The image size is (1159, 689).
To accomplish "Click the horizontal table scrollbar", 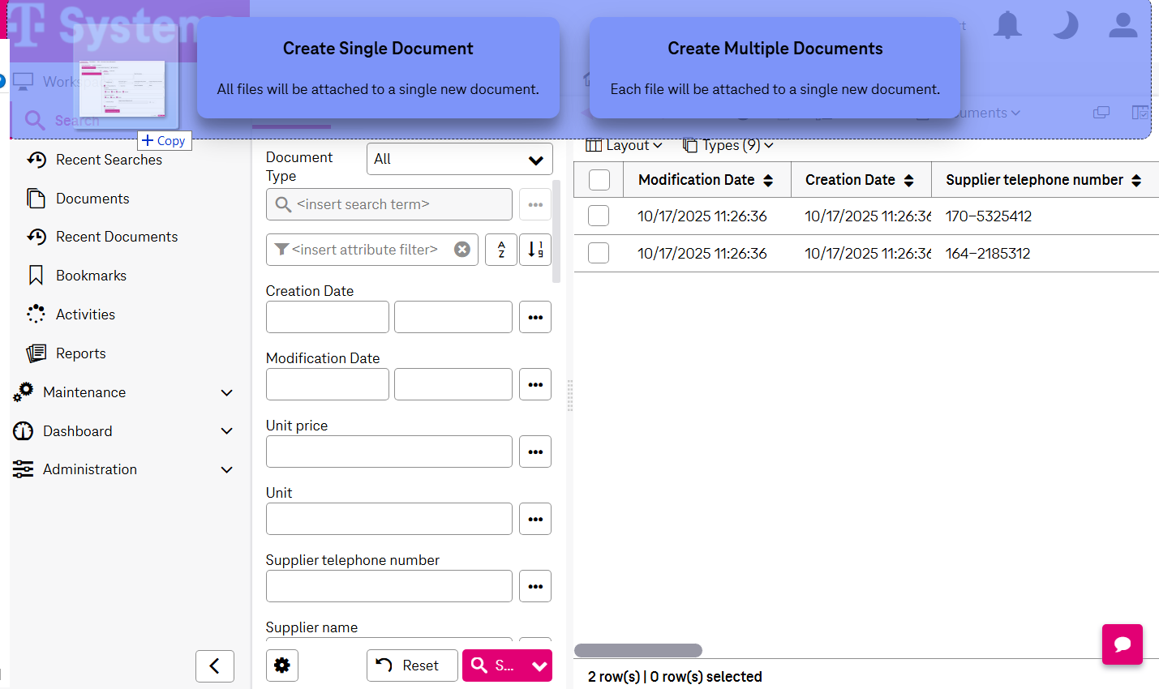I will (x=638, y=650).
